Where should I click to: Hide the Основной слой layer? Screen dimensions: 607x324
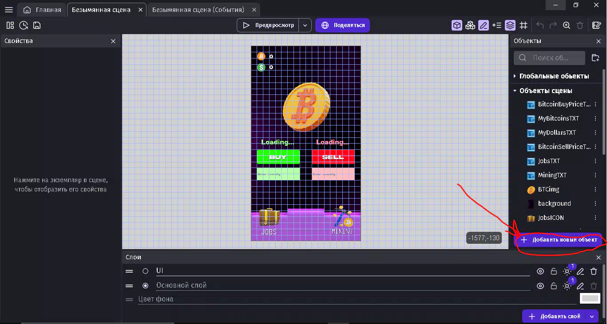540,286
